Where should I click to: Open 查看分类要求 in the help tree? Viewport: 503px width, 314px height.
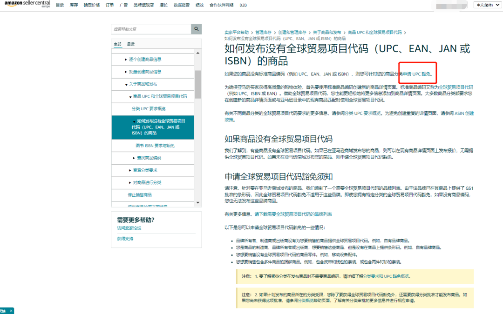[145, 170]
